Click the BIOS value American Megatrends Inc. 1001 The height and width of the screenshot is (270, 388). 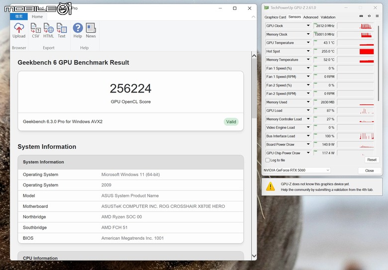click(x=132, y=238)
